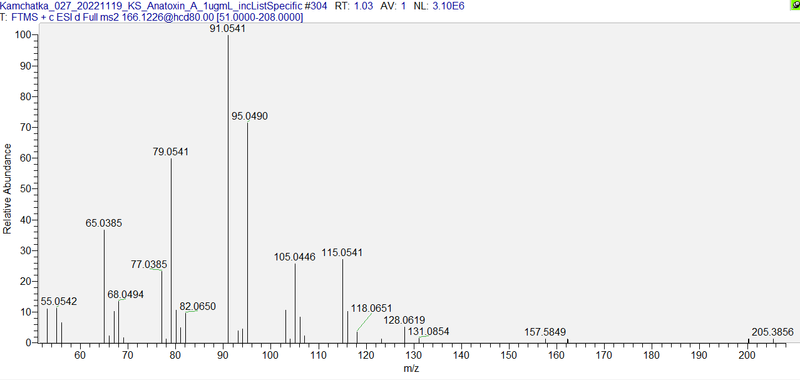This screenshot has width=800, height=380.
Task: Select the 115.0541 peak label
Action: (342, 253)
